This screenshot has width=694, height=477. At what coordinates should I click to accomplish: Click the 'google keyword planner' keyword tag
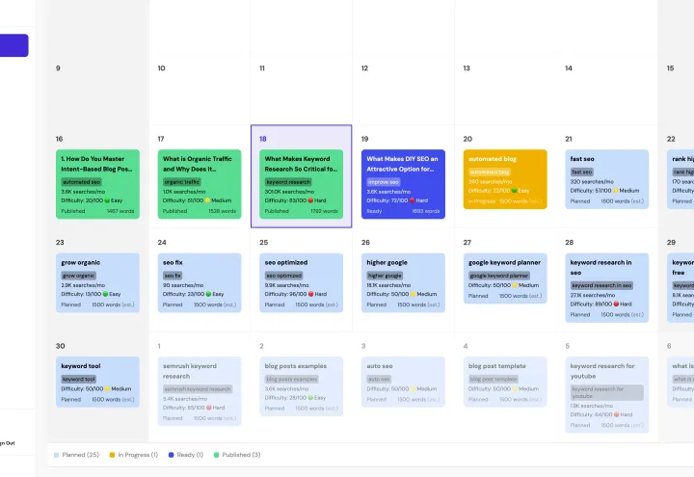point(499,276)
